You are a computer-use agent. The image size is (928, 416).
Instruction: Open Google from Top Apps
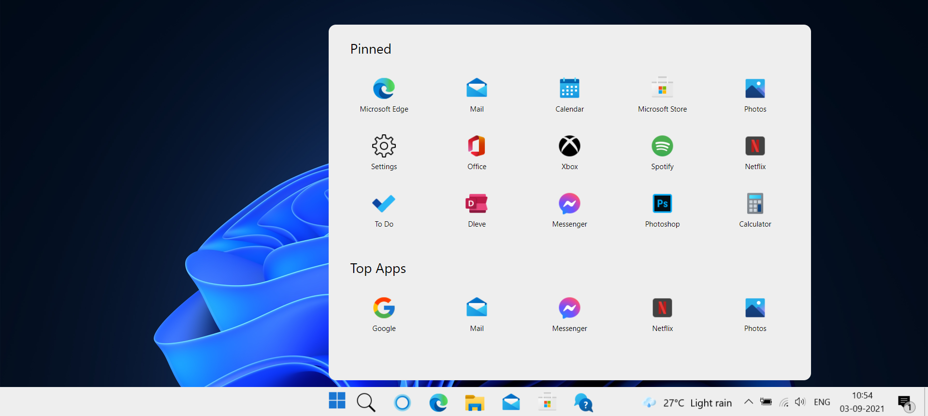tap(384, 315)
